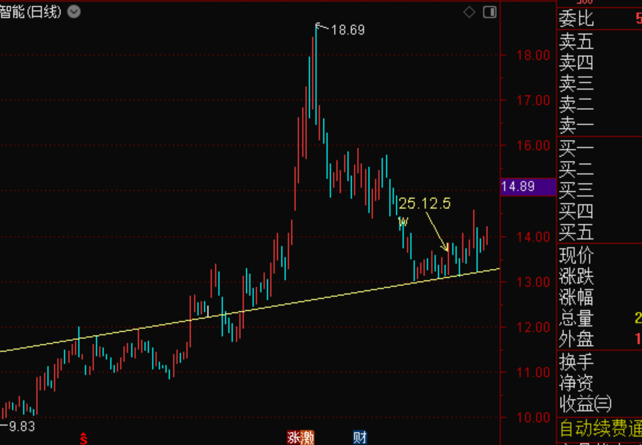Click the 涨跌 quote label
The width and height of the screenshot is (642, 445).
pyautogui.click(x=576, y=277)
